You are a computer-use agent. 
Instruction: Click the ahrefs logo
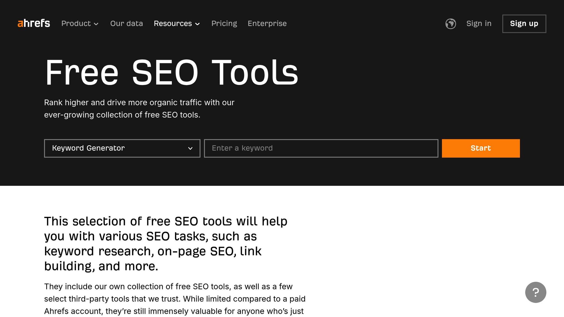pos(34,23)
